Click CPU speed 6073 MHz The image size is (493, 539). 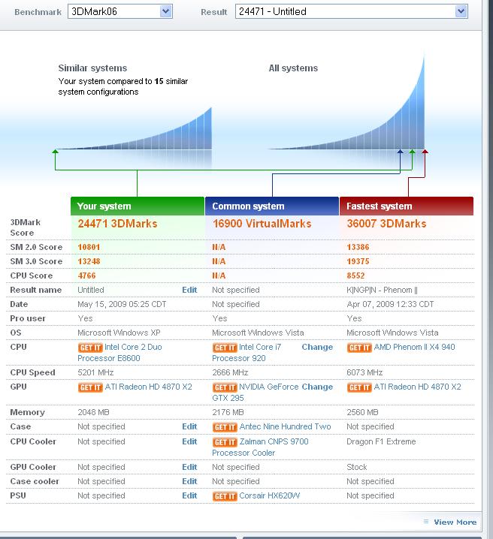pos(364,372)
